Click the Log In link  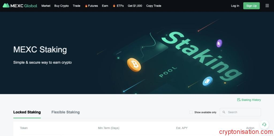click(235, 6)
